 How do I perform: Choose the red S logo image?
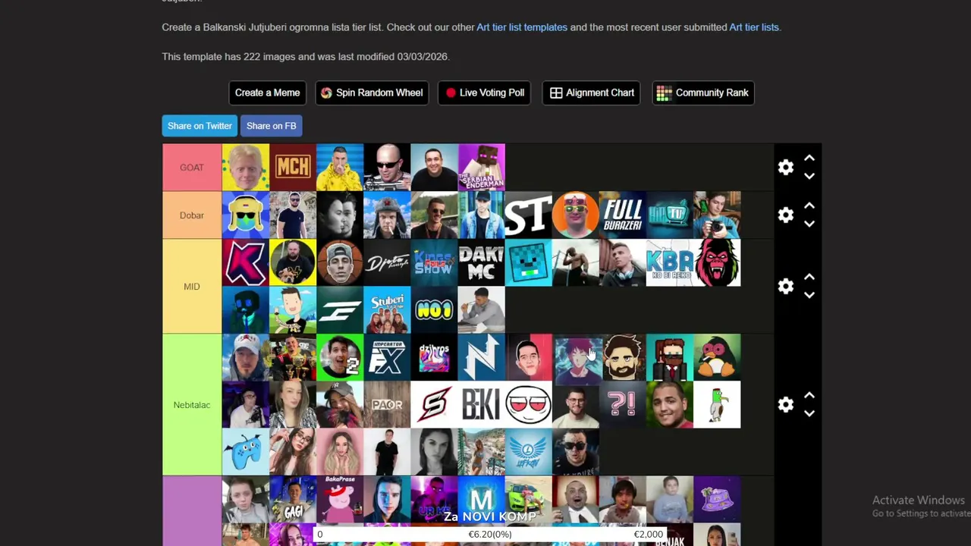point(434,405)
